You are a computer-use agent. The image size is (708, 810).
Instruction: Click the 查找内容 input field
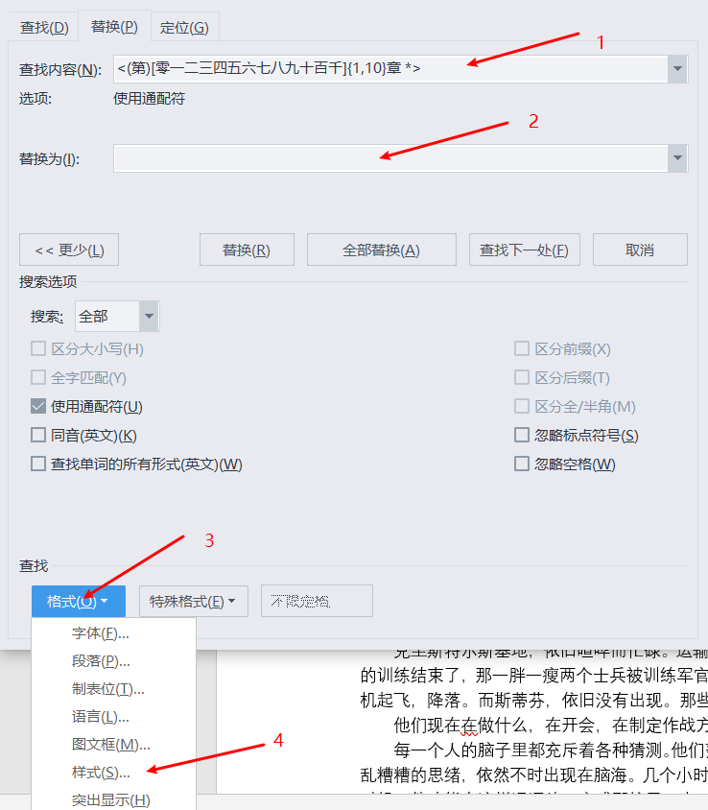coord(390,69)
